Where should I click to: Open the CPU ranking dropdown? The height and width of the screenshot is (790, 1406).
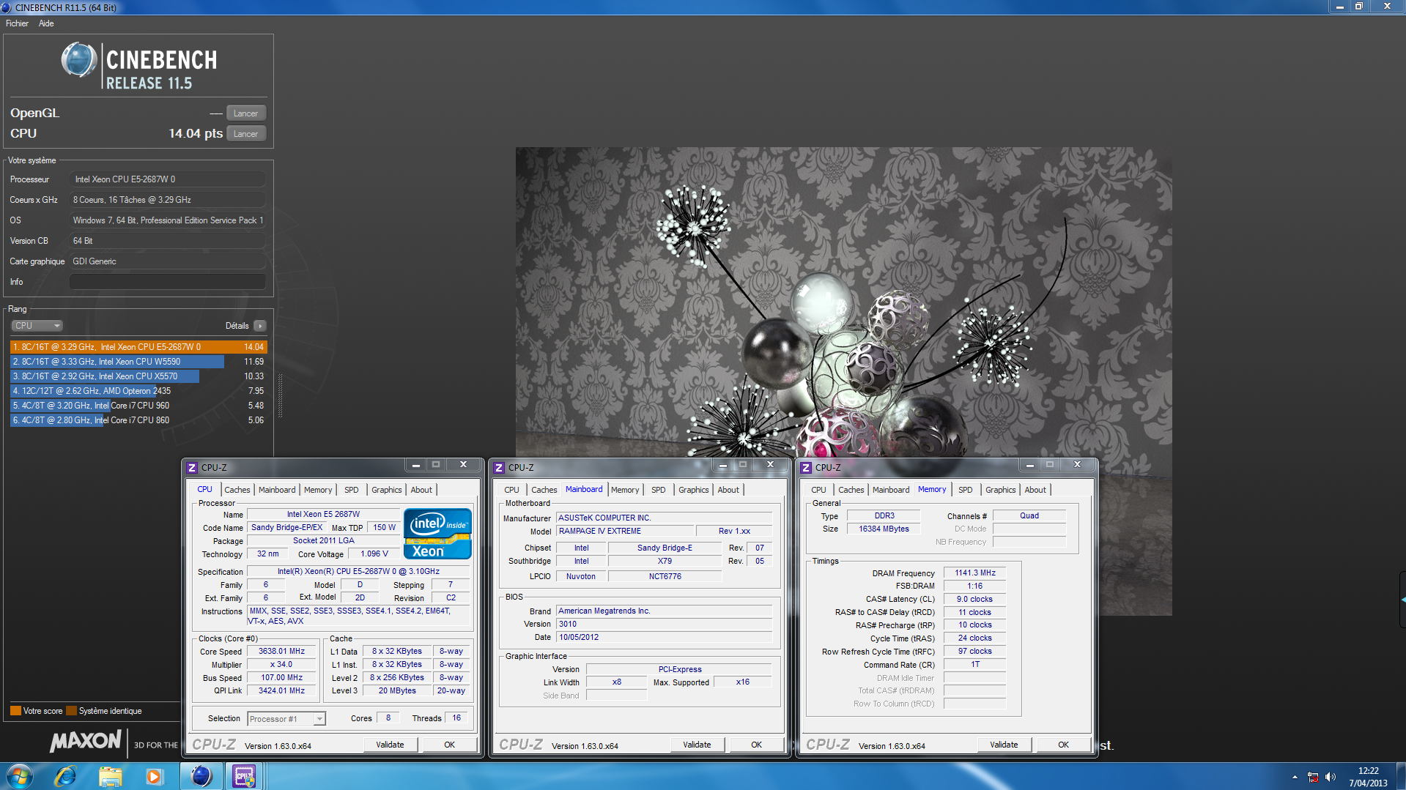37,325
